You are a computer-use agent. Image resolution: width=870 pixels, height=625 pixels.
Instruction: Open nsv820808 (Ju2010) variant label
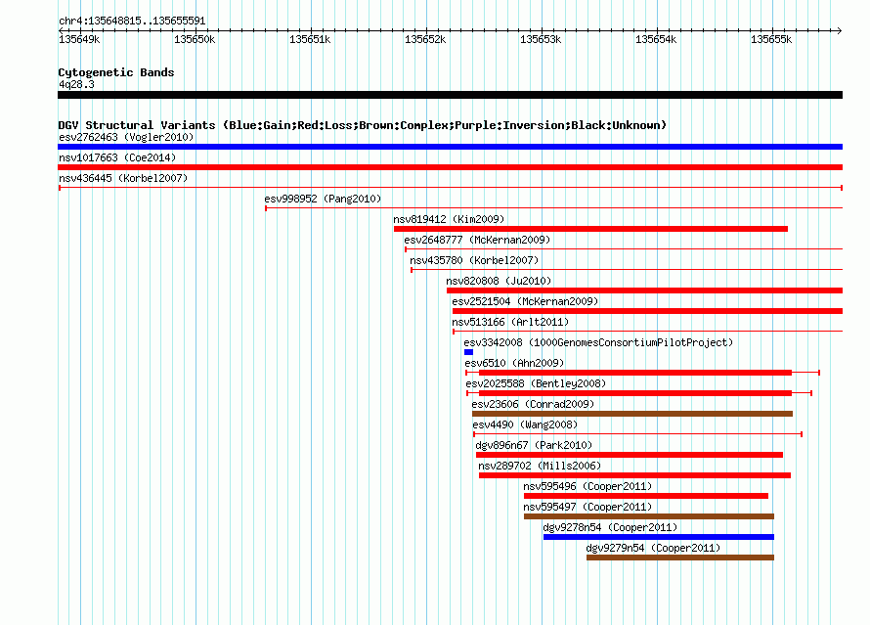499,281
